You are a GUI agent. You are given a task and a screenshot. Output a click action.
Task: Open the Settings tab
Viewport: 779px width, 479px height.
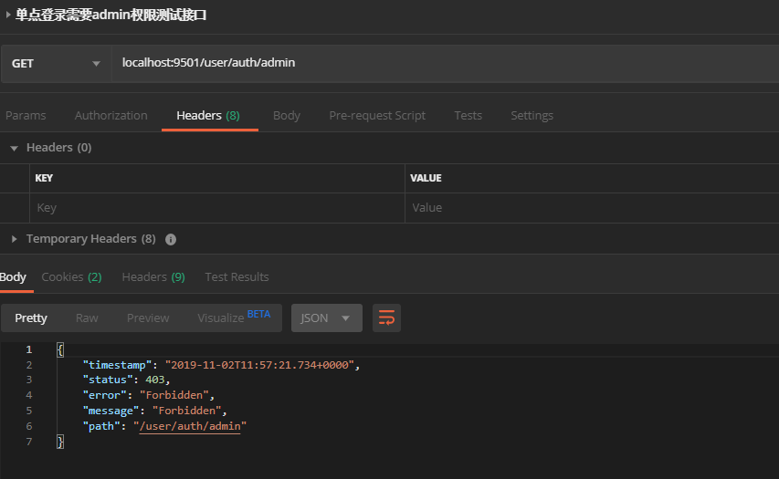532,115
